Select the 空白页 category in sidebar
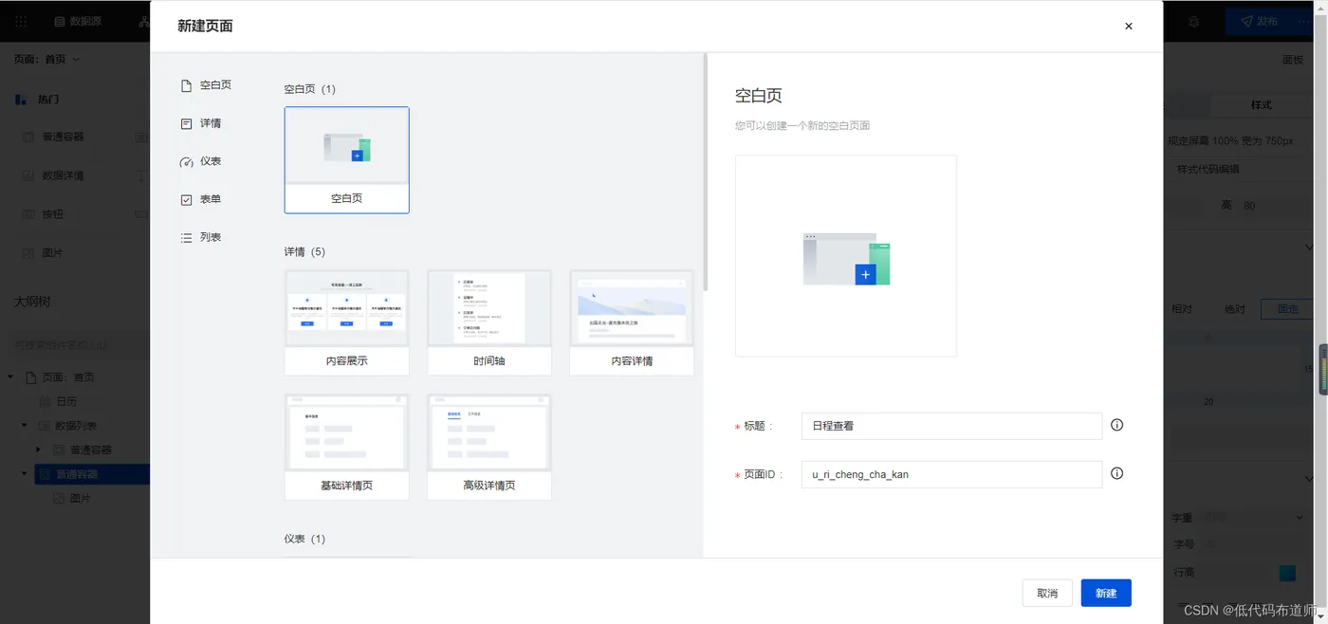The image size is (1328, 624). pyautogui.click(x=206, y=85)
